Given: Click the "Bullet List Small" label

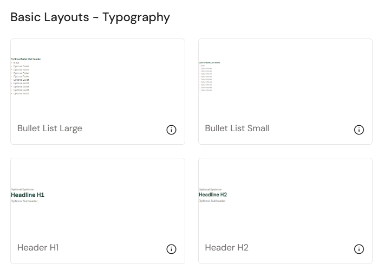Looking at the screenshot, I should 237,128.
